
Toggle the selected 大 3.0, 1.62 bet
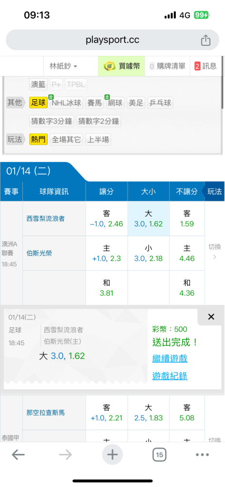tap(148, 219)
